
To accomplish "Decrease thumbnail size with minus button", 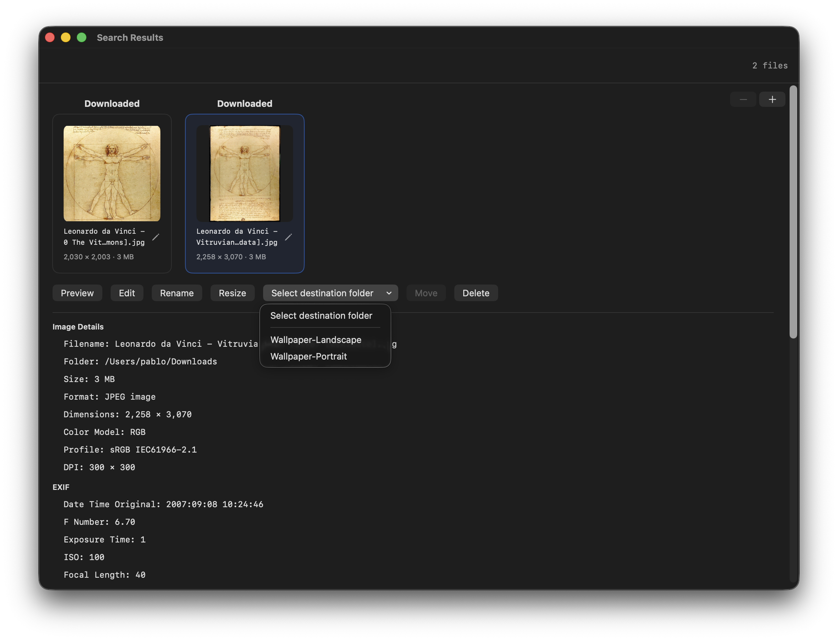I will [743, 100].
